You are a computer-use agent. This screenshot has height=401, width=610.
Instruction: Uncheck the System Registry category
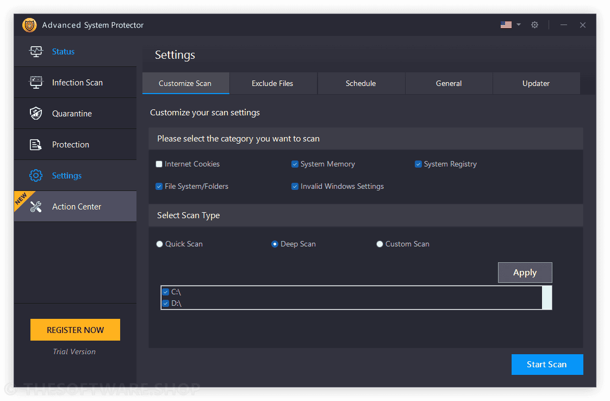418,164
